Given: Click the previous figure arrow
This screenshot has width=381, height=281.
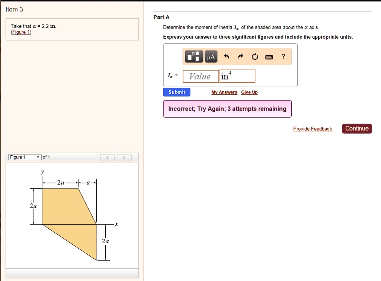Looking at the screenshot, I should point(107,157).
